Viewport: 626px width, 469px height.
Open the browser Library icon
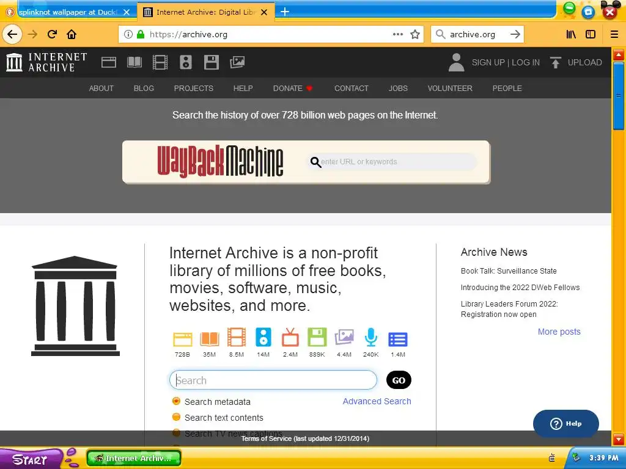pyautogui.click(x=571, y=34)
